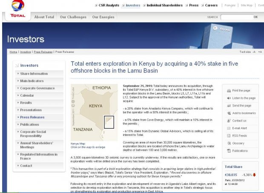This screenshot has width=264, height=193.
Task: Open the About Total tab
Action: coord(44,17)
